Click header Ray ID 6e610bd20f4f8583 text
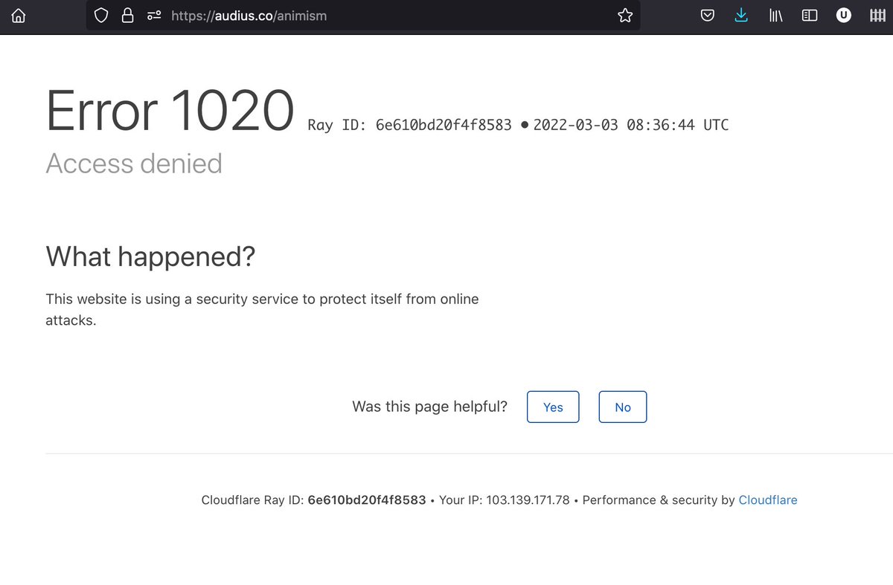Viewport: 893px width, 585px height. point(410,125)
